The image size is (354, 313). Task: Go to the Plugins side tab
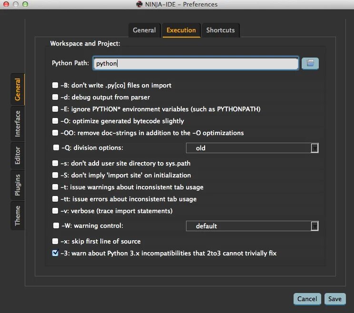point(18,185)
